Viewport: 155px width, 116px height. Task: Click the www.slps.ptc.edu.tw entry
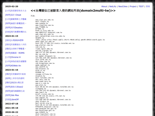(44, 20)
